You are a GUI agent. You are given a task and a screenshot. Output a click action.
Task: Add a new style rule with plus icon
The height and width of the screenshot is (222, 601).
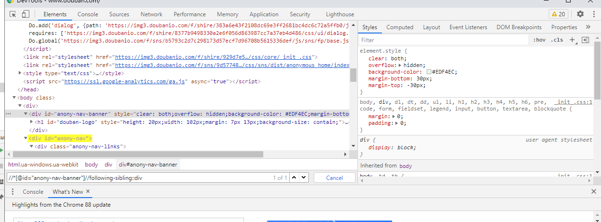(x=572, y=40)
